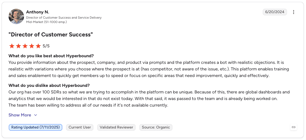Click the first rating star
The width and height of the screenshot is (306, 140).
tap(12, 46)
